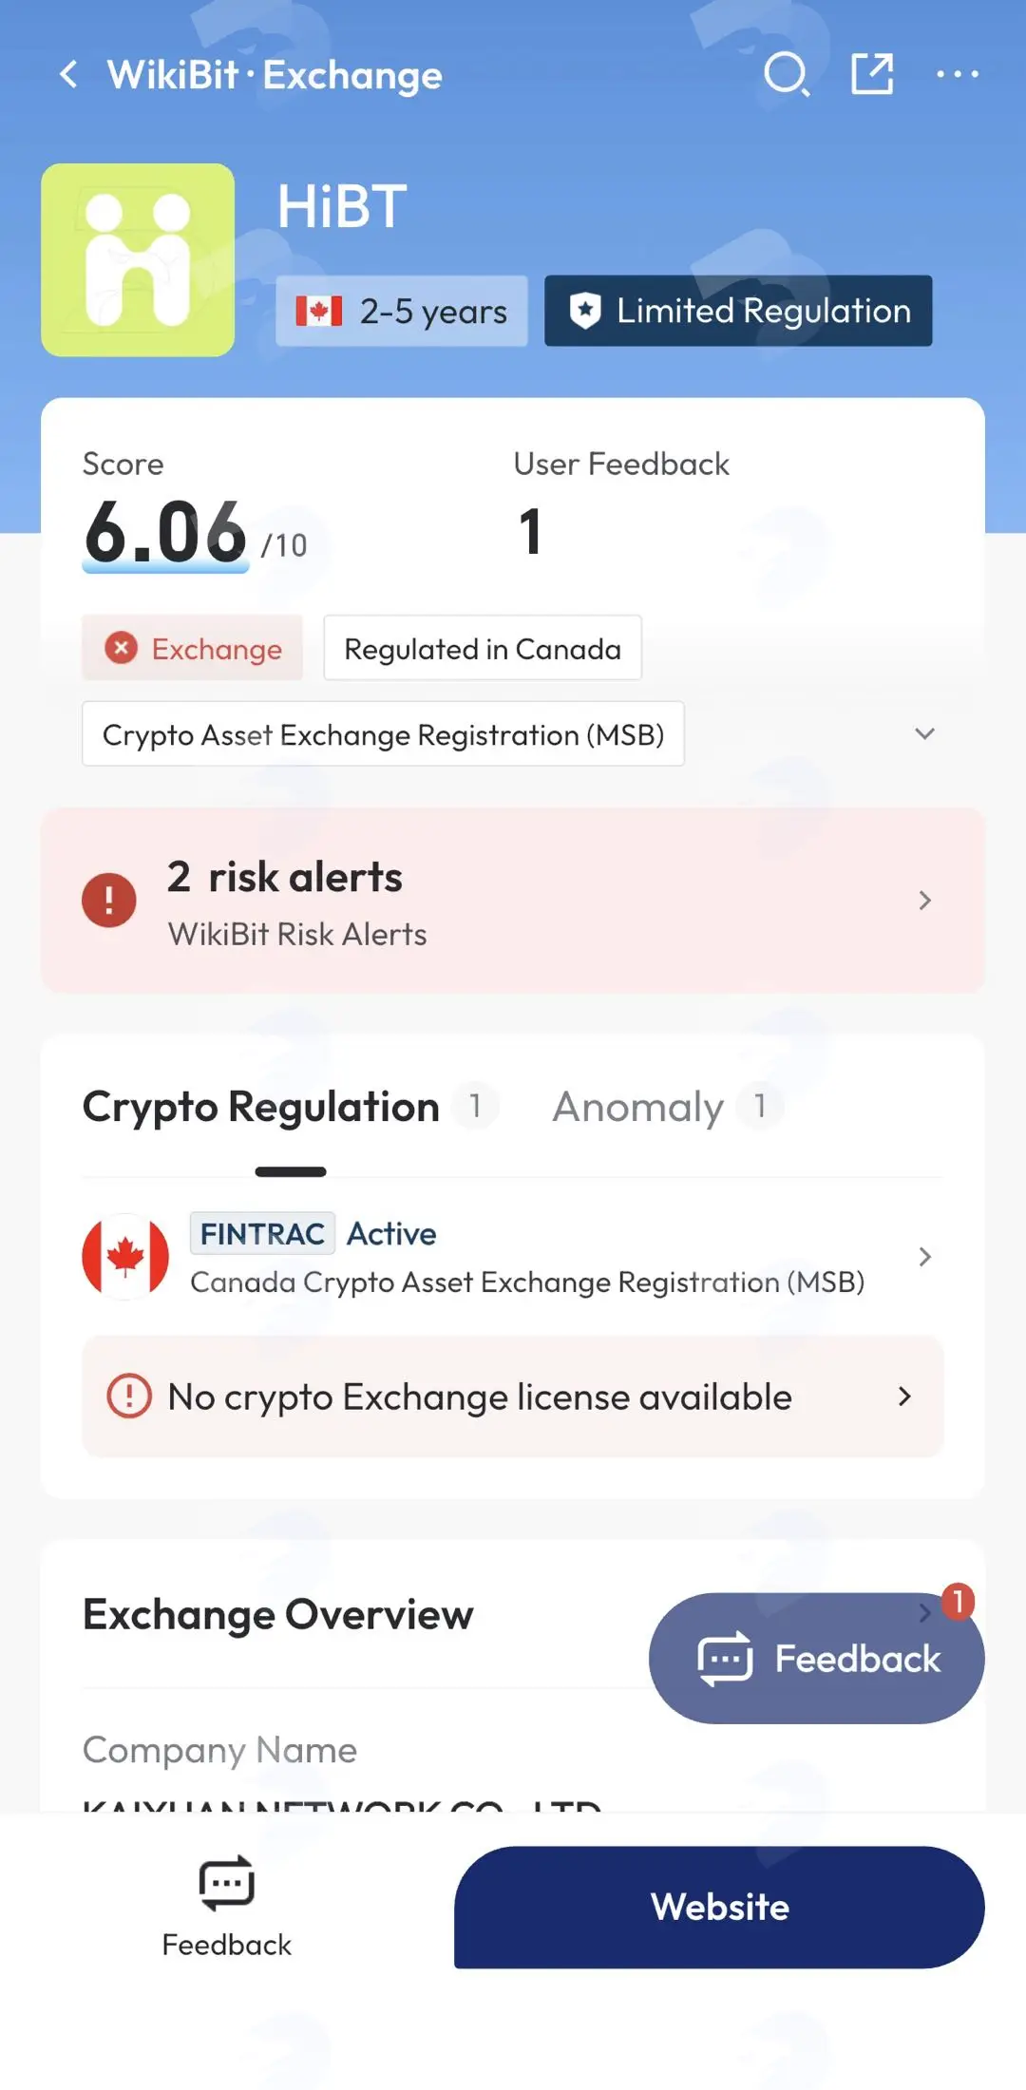Open the exchange Website button
1026x2090 pixels.
pos(719,1907)
